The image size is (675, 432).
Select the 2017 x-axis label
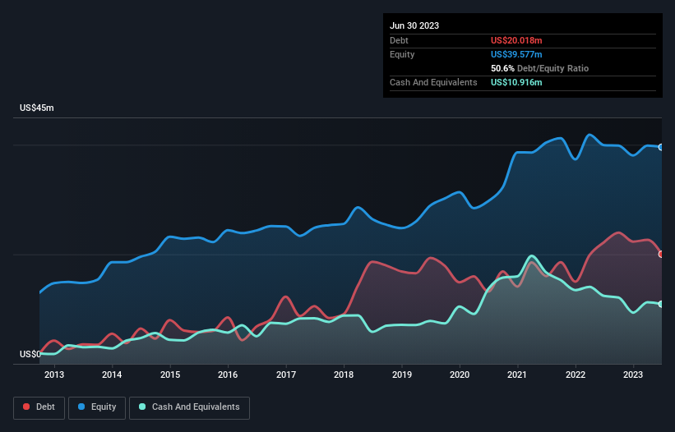(x=286, y=375)
